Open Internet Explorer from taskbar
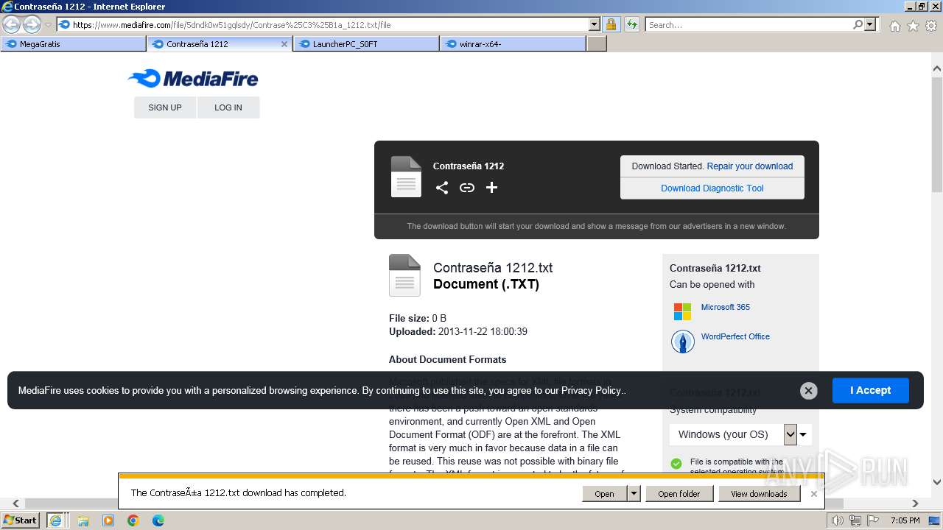 coord(55,520)
